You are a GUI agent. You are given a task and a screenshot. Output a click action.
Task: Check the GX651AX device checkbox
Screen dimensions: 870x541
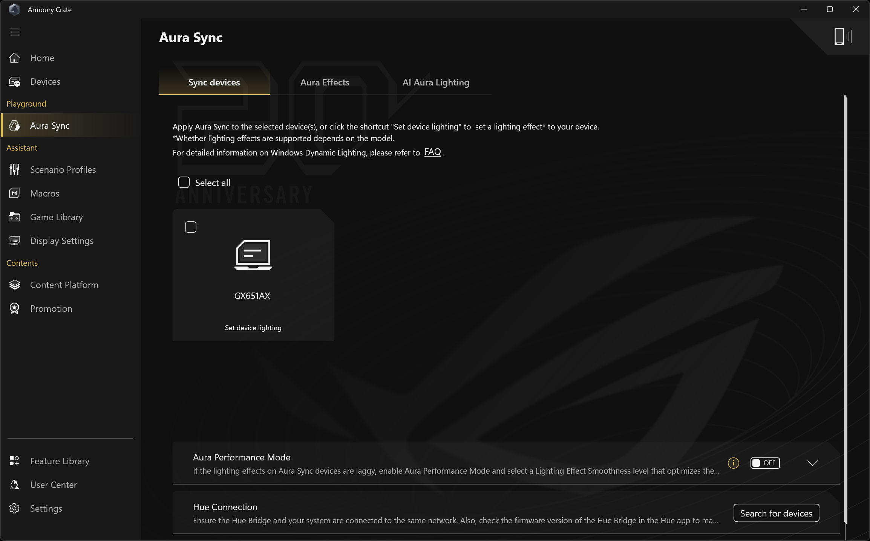click(x=191, y=227)
